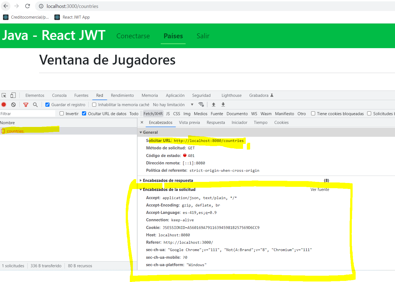This screenshot has width=395, height=282.
Task: Export HAR file using download icon
Action: coord(223,104)
